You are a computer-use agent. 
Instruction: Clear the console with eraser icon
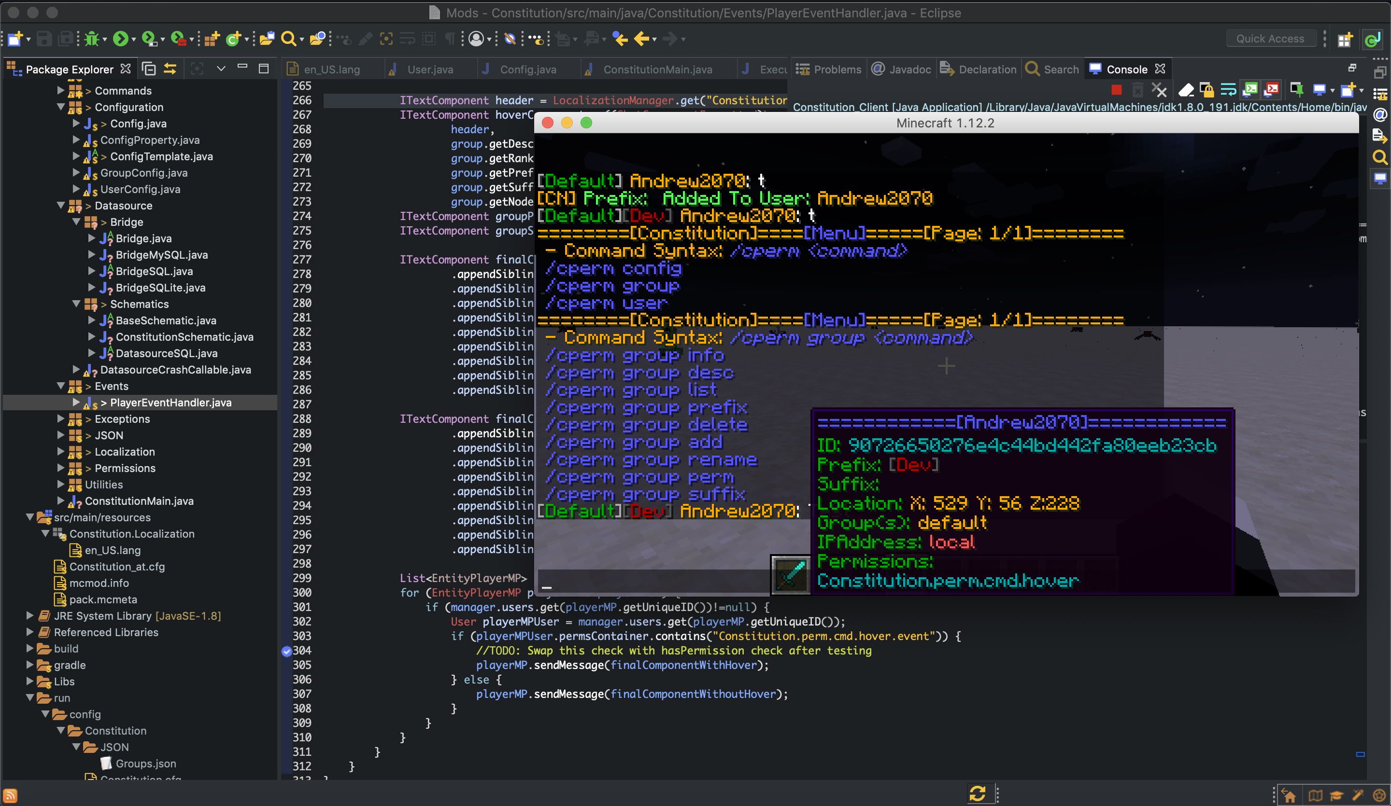1186,89
